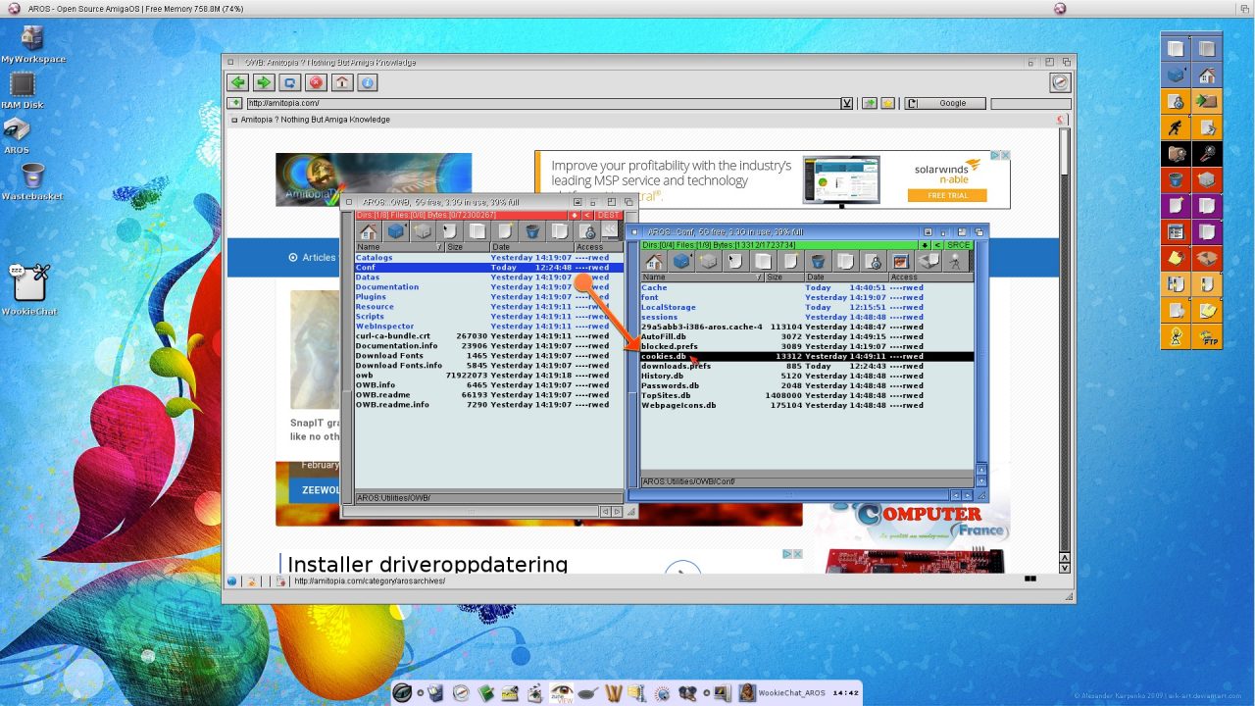Viewport: 1255px width, 706px height.
Task: Select the Conf folder in OWB window
Action: click(488, 268)
